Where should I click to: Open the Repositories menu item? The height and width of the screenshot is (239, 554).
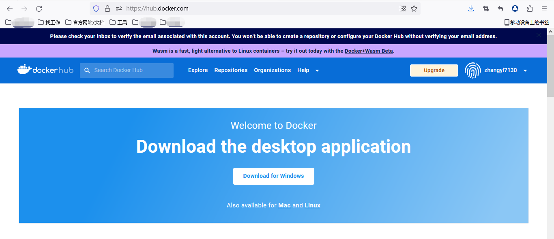point(231,70)
